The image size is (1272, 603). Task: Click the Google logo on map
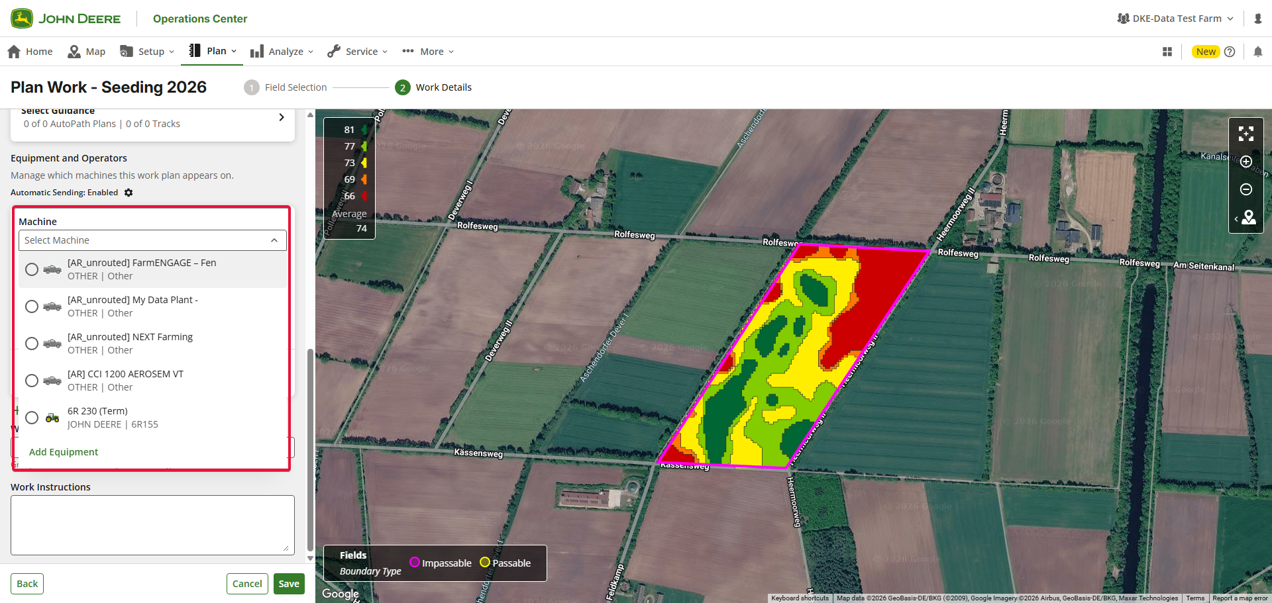pyautogui.click(x=341, y=594)
